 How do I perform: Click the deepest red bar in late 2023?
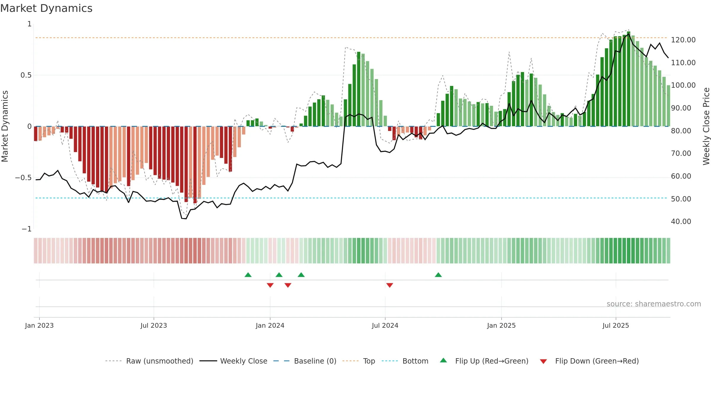(195, 165)
